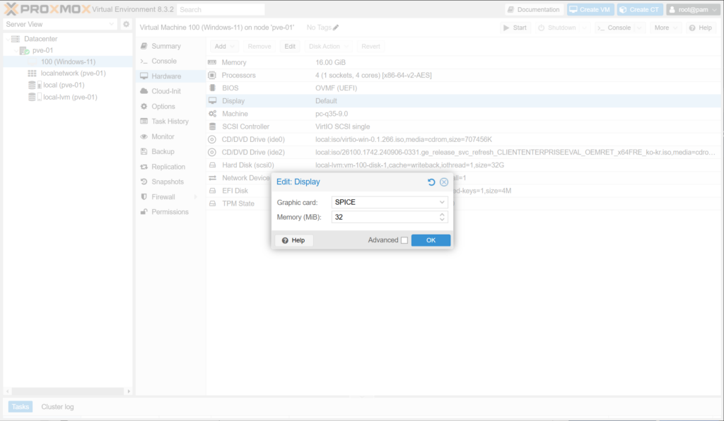This screenshot has width=724, height=421.
Task: Enable the Advanced checkbox
Action: pyautogui.click(x=404, y=240)
